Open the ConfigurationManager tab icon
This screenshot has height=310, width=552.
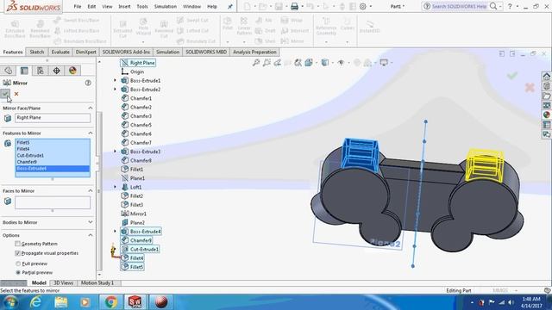point(41,71)
